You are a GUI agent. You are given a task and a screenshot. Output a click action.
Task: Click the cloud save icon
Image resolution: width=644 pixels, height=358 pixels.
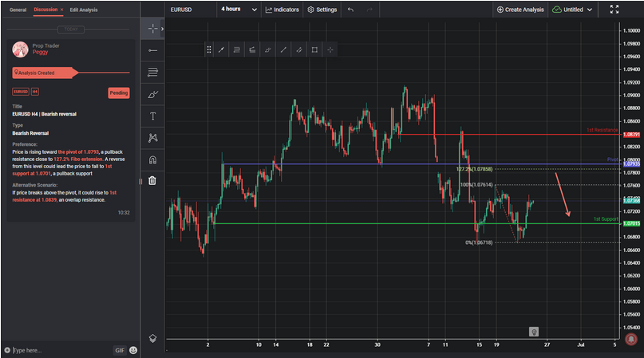click(x=557, y=10)
